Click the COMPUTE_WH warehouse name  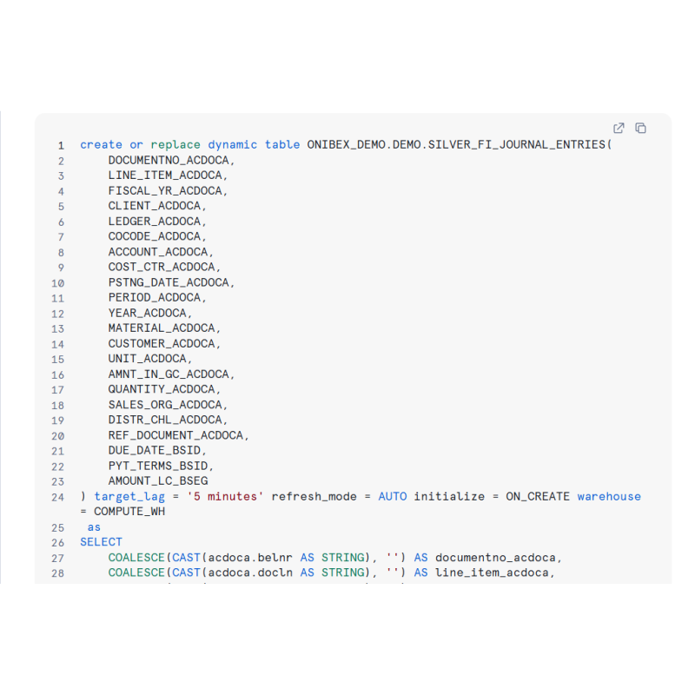point(129,512)
